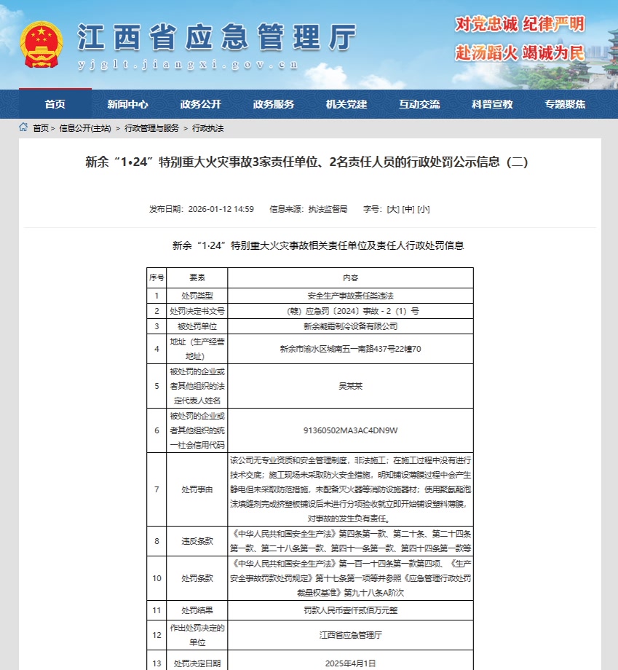Open the 行政执法 breadcrumb link
Image resolution: width=618 pixels, height=670 pixels.
[x=207, y=128]
